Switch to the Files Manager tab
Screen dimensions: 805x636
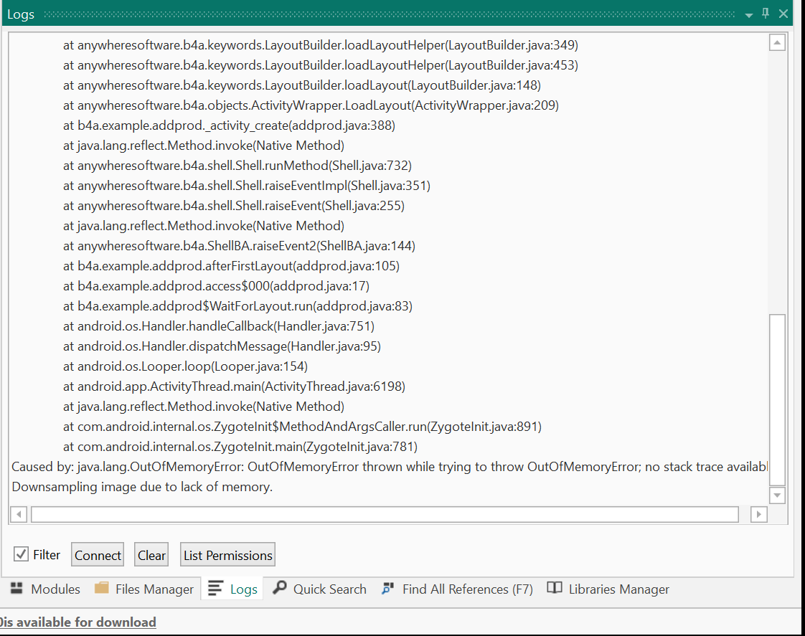click(x=144, y=589)
